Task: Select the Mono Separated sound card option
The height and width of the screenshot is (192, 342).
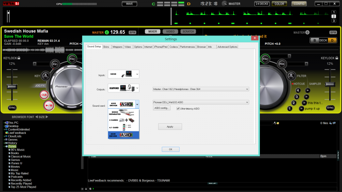Action: 124,113
